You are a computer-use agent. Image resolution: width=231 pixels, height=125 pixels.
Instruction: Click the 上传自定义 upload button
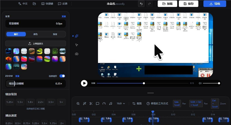click(36, 44)
